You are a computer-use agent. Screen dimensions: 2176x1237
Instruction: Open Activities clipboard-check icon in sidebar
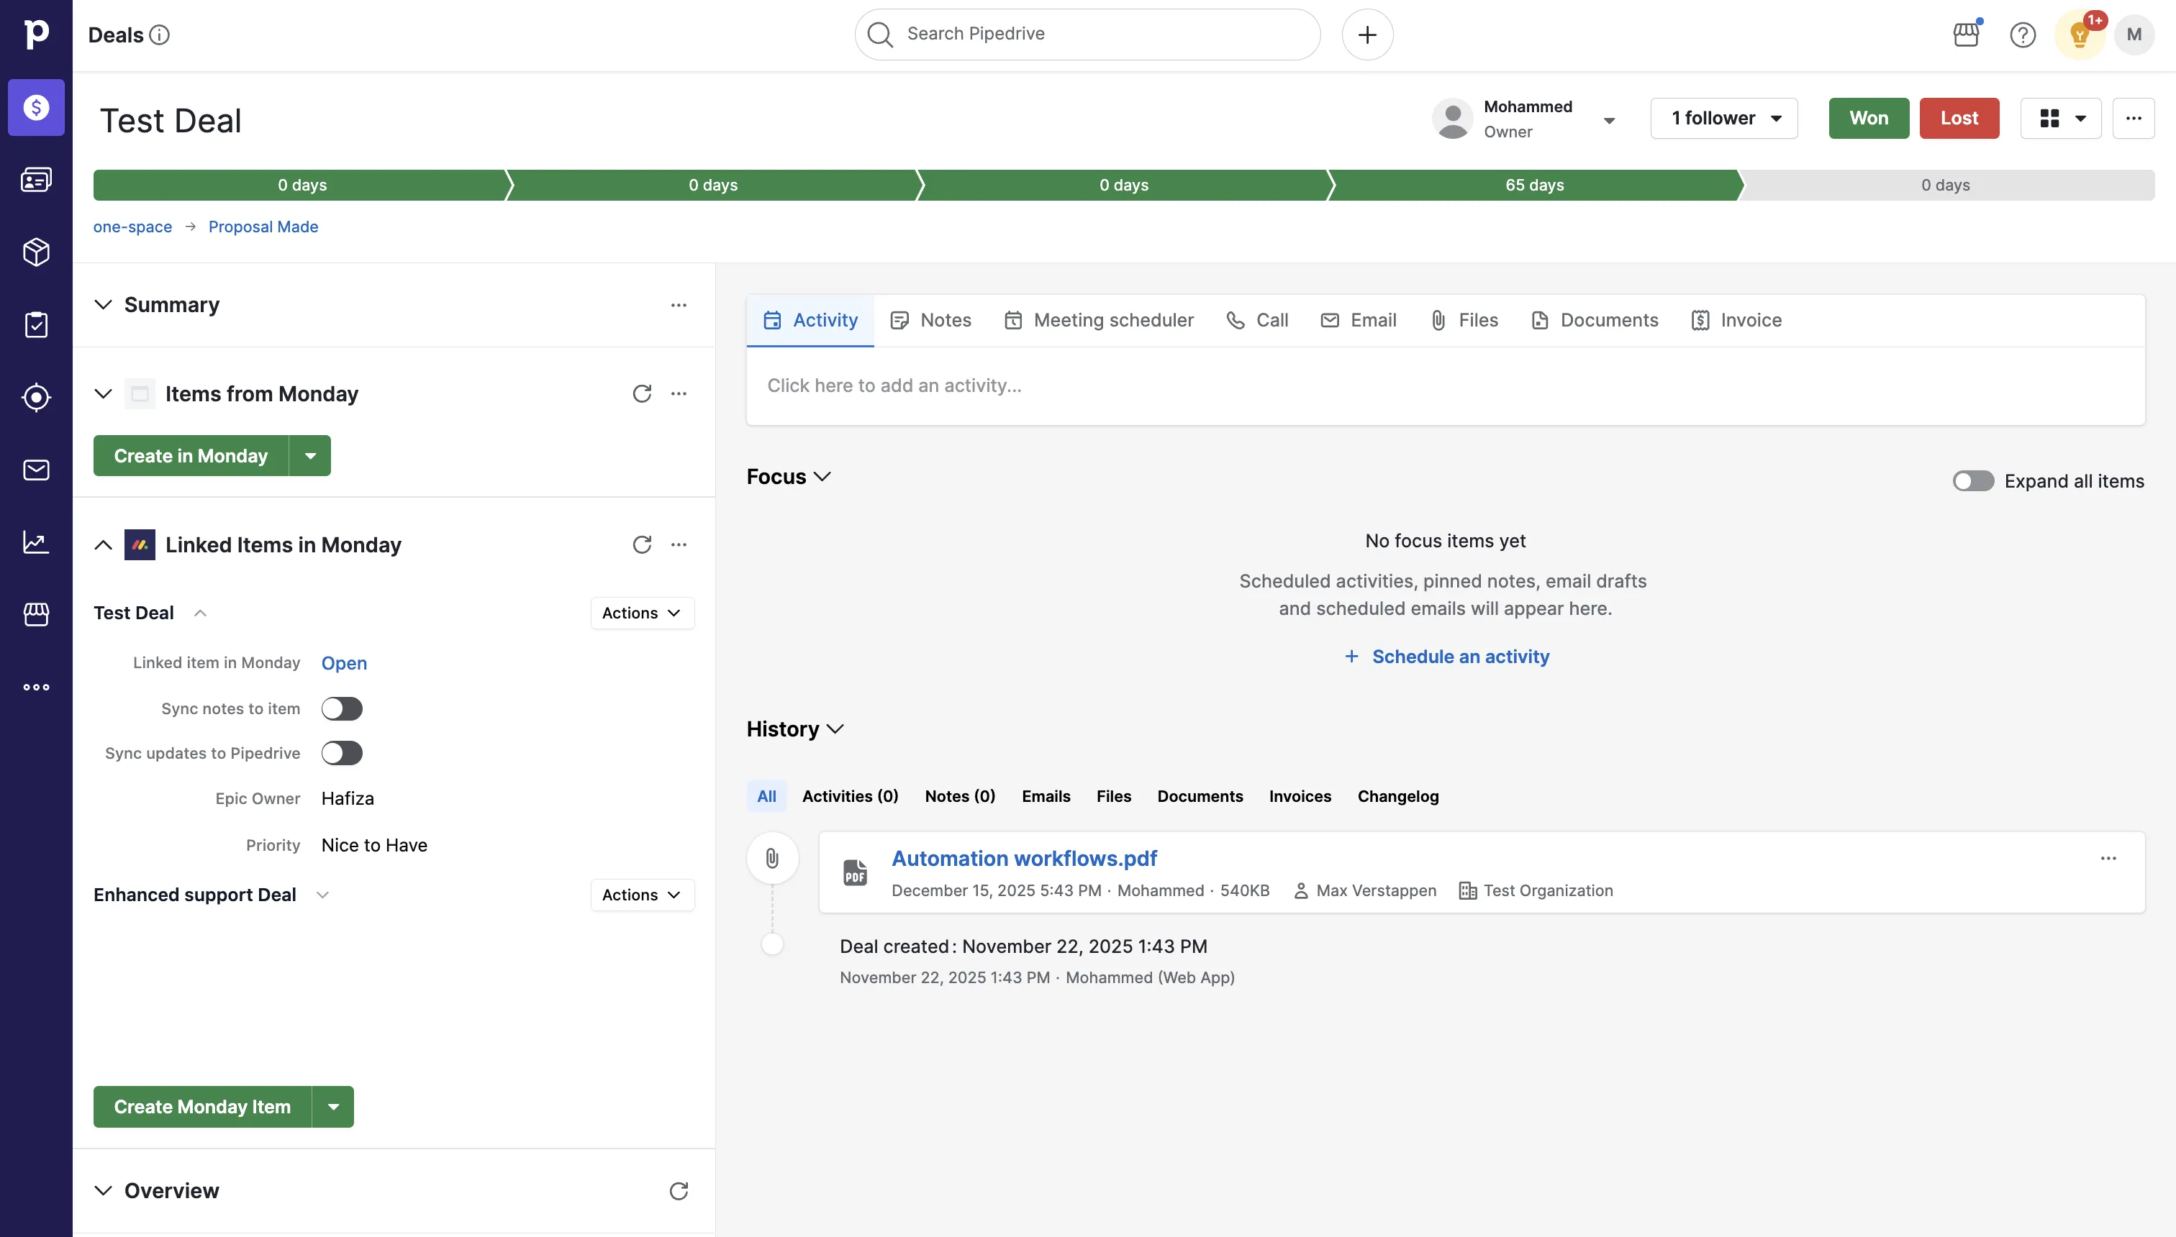[x=36, y=324]
